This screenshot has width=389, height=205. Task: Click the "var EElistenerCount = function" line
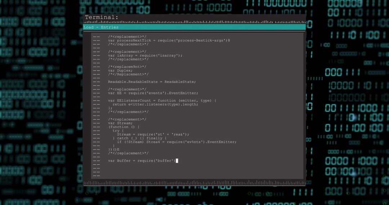pyautogui.click(x=162, y=100)
